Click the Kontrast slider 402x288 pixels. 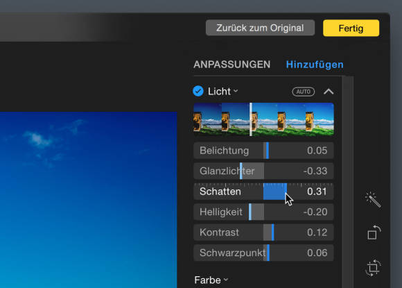click(x=263, y=232)
